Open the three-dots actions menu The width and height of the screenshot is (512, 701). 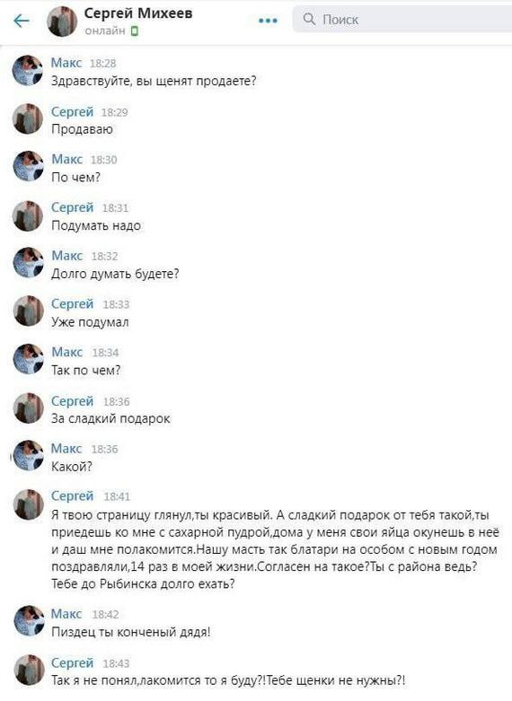268,21
